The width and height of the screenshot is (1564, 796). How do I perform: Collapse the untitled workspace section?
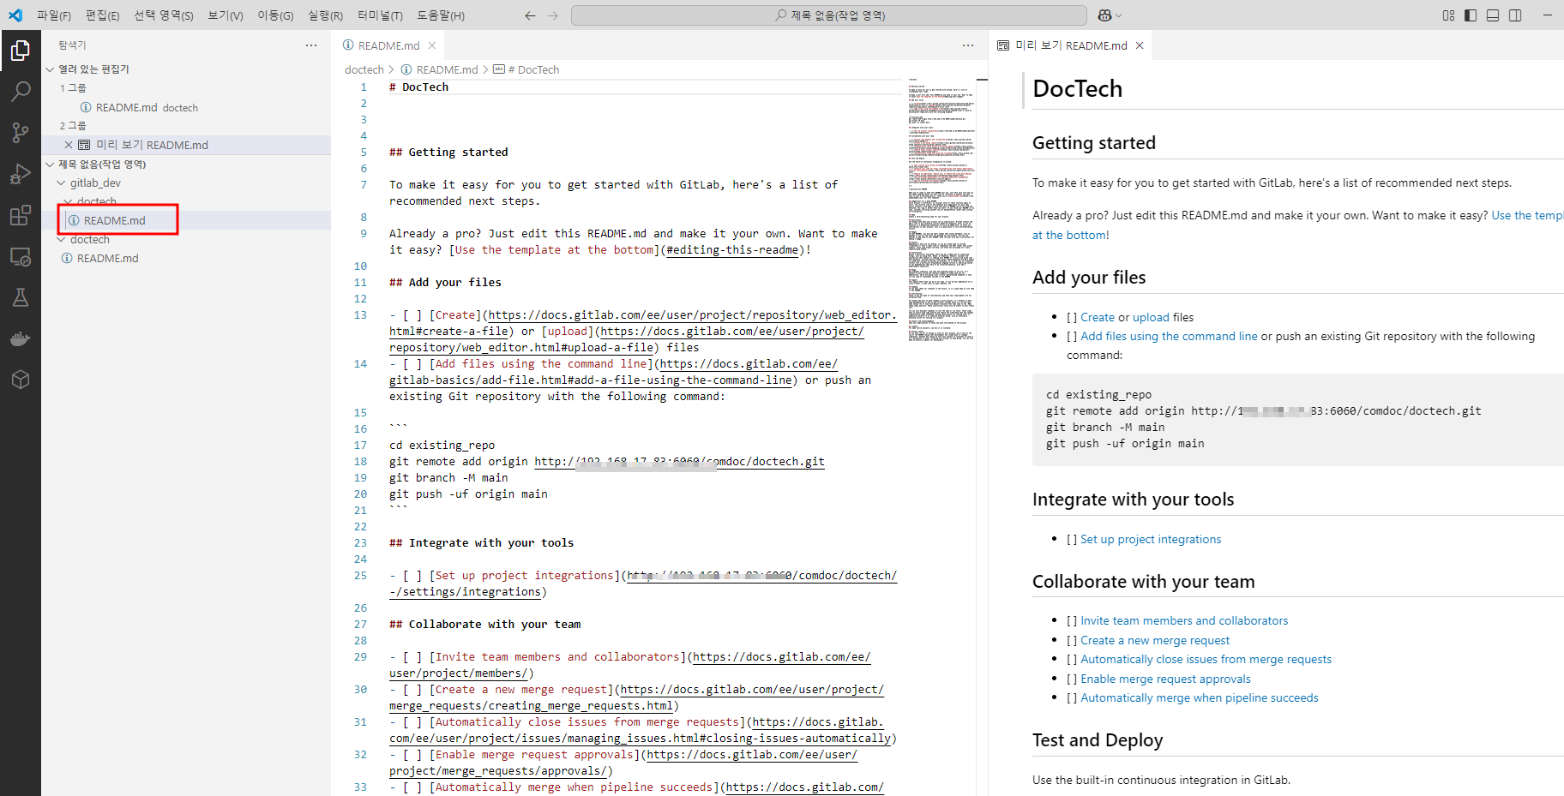(50, 165)
